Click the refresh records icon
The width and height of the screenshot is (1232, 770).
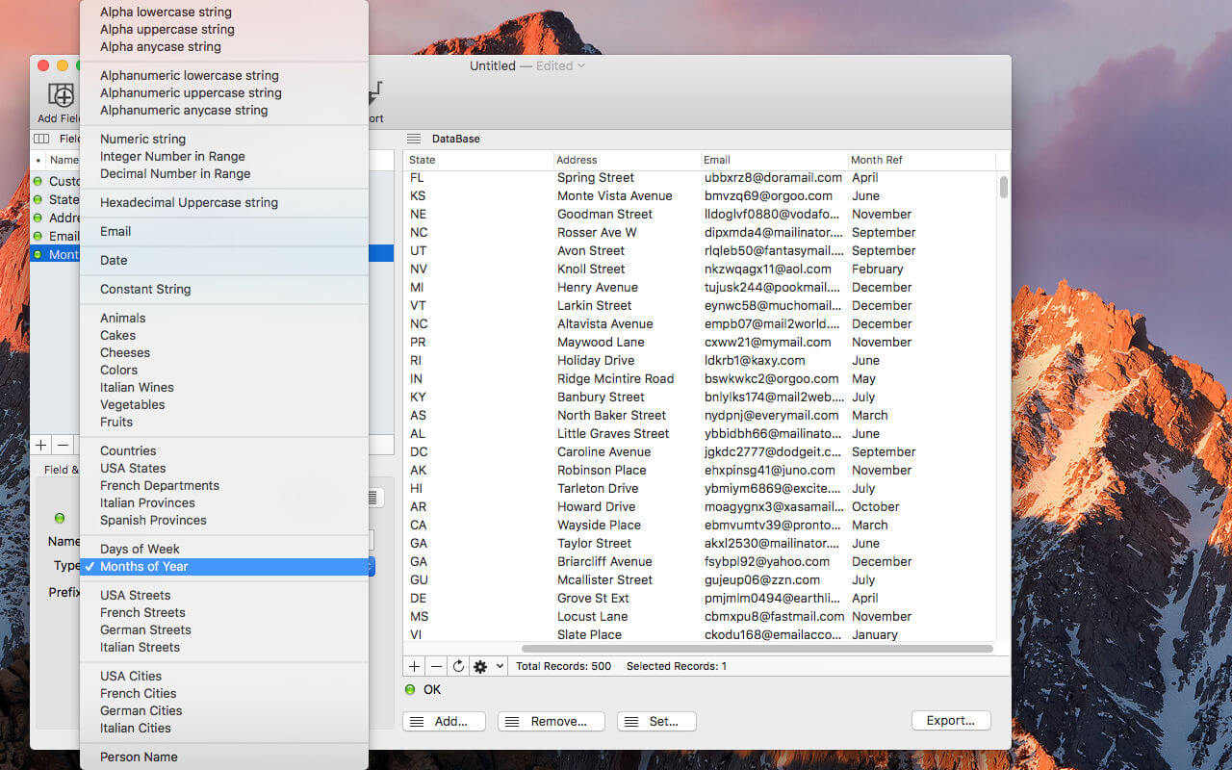458,666
